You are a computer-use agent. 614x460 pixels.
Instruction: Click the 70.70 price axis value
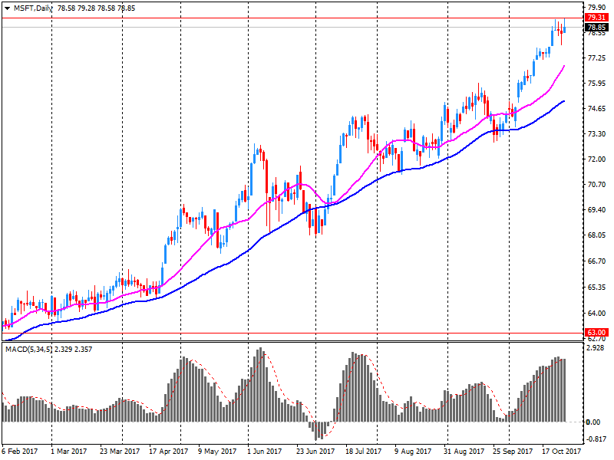click(597, 184)
